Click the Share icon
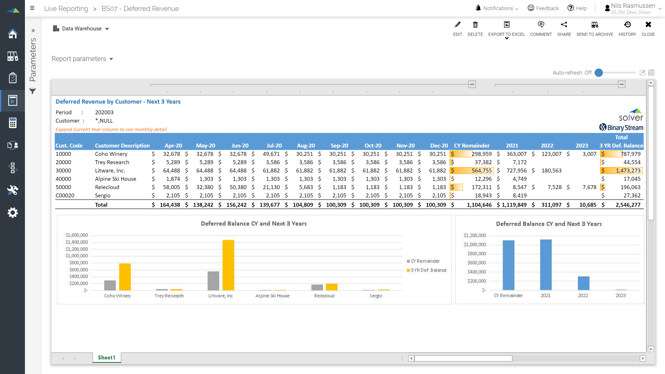Screen dimensions: 665x374 (564, 25)
